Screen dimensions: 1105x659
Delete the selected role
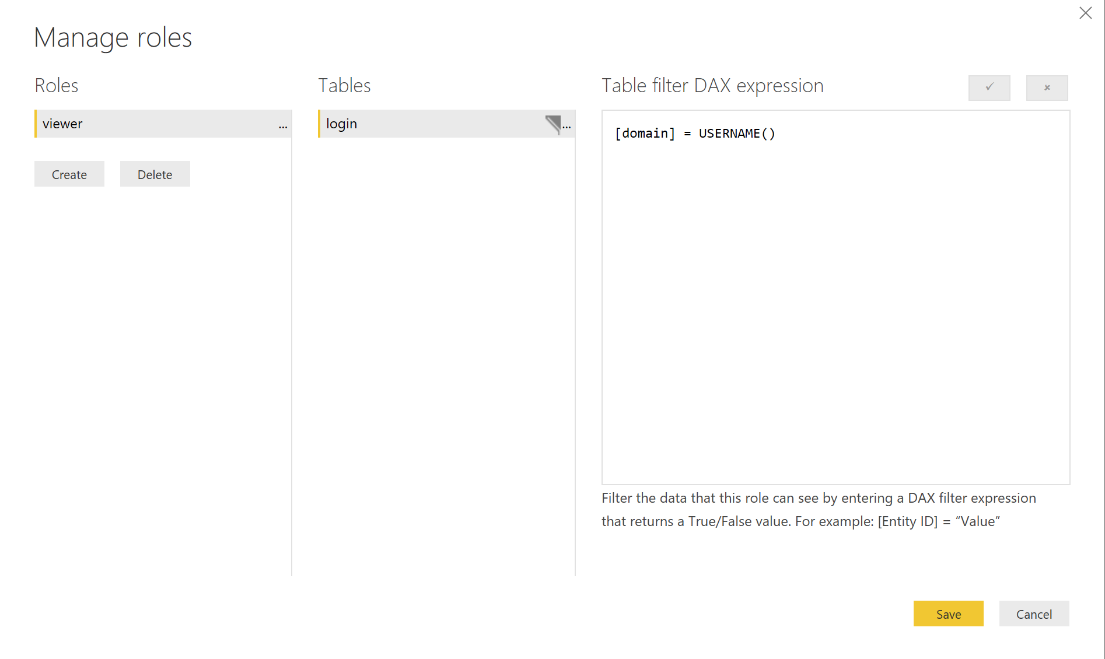pyautogui.click(x=155, y=174)
